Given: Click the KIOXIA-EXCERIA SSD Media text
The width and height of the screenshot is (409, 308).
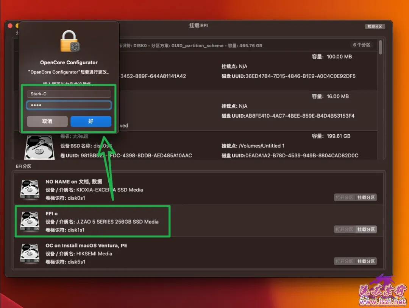Looking at the screenshot, I should click(x=109, y=190).
